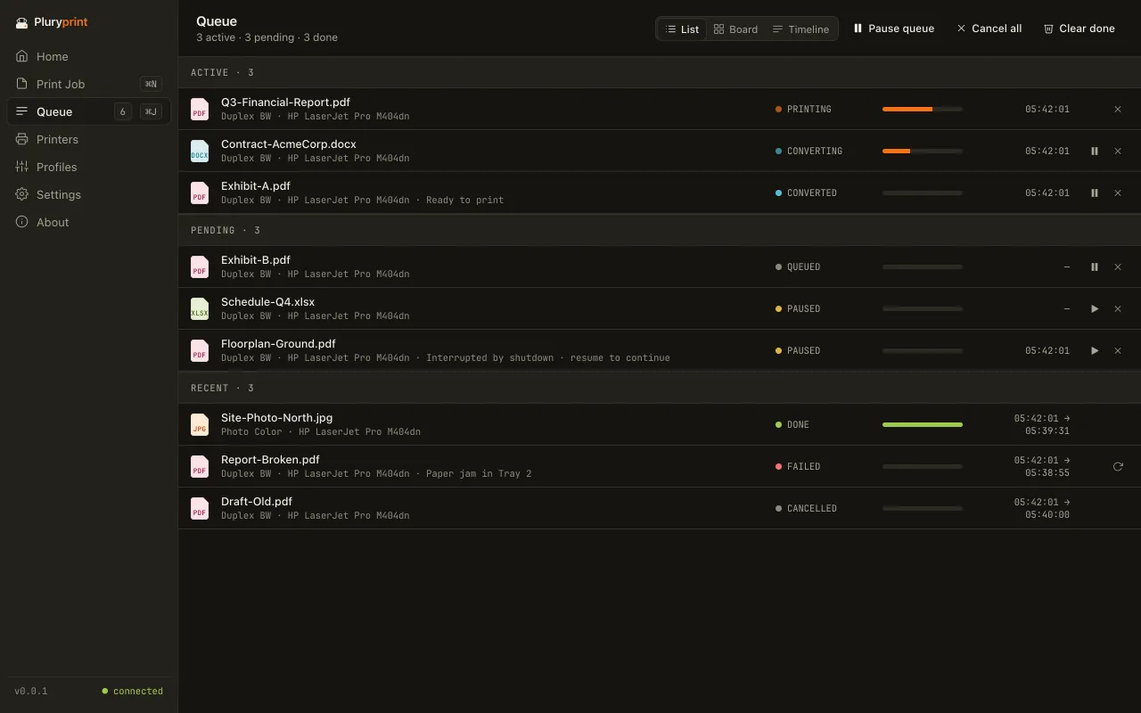Open the Home page in sidebar

click(x=89, y=56)
